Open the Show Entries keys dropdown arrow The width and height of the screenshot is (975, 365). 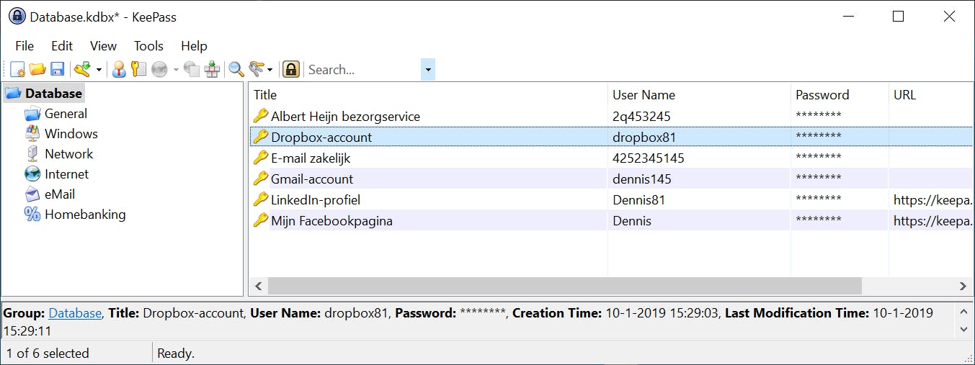point(270,70)
